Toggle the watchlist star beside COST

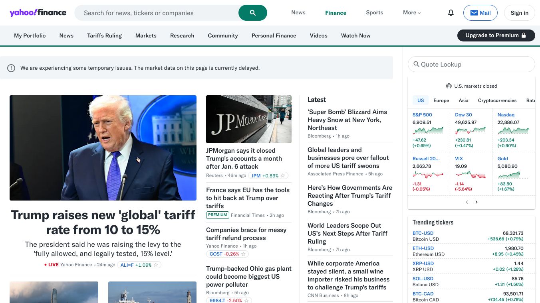pyautogui.click(x=243, y=254)
